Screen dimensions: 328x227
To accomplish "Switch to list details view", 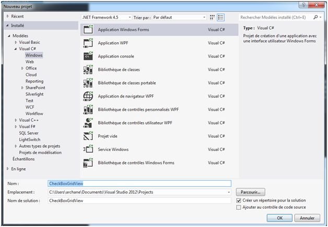I will (x=221, y=17).
